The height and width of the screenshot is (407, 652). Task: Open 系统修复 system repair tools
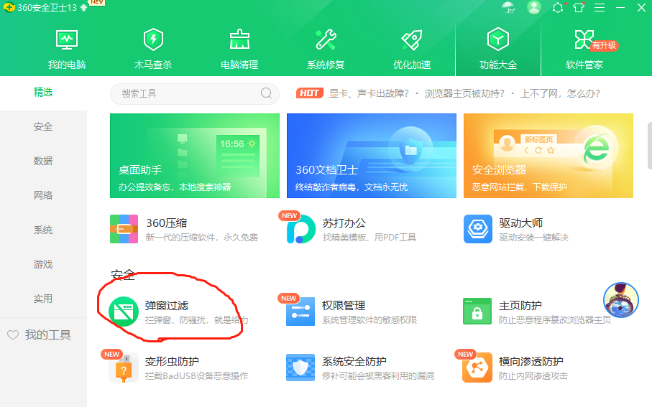point(326,40)
